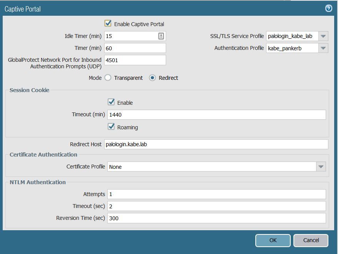Viewport: 338px width, 254px height.
Task: Disable the Session Cookie Enable checkbox
Action: coord(112,102)
